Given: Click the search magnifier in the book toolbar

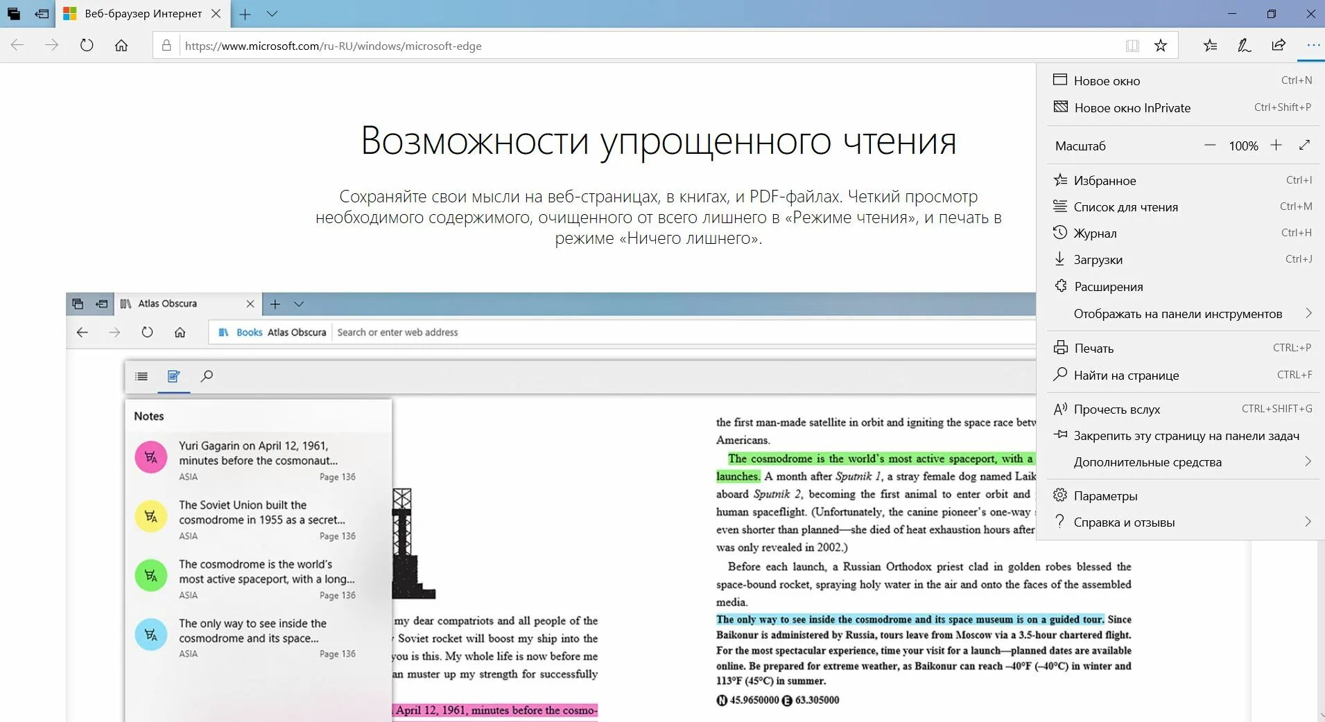Looking at the screenshot, I should (207, 376).
